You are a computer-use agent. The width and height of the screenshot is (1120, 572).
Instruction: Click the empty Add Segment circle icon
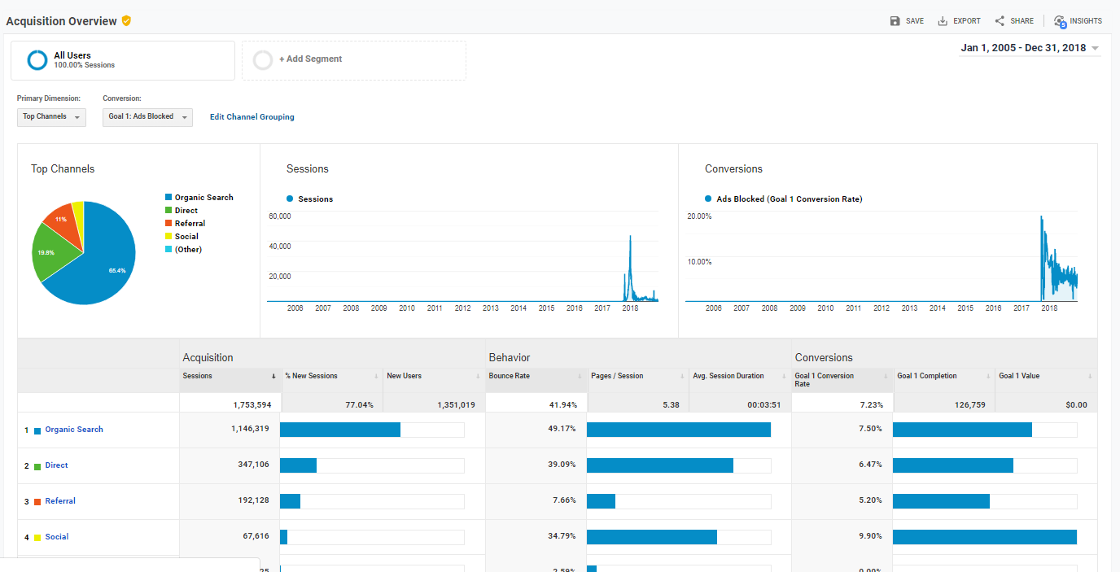click(x=263, y=60)
